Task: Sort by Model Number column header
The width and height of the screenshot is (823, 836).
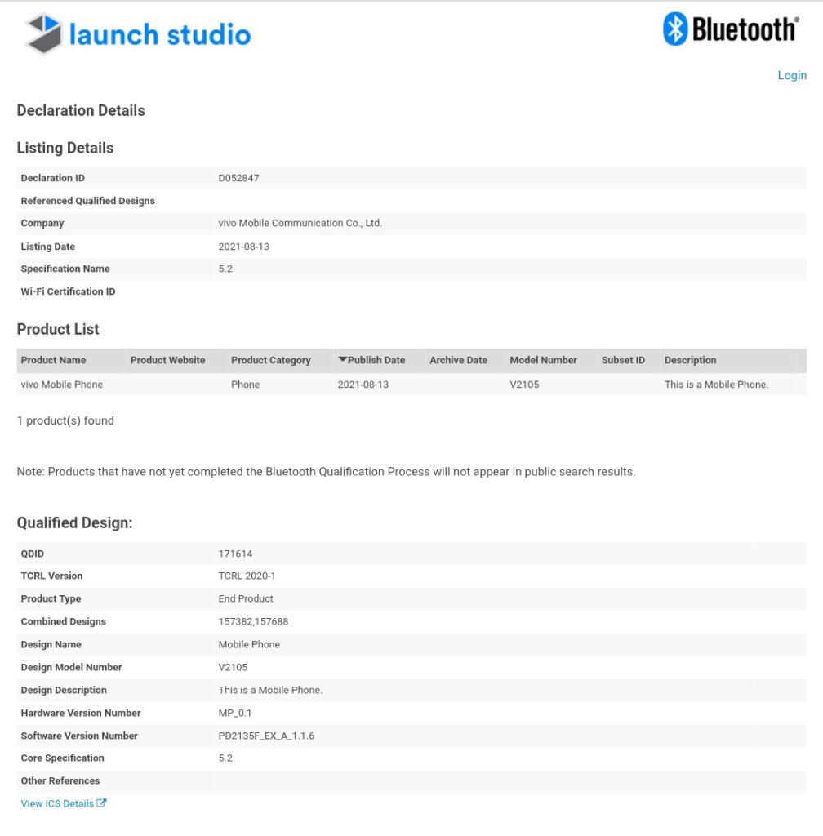Action: (543, 360)
